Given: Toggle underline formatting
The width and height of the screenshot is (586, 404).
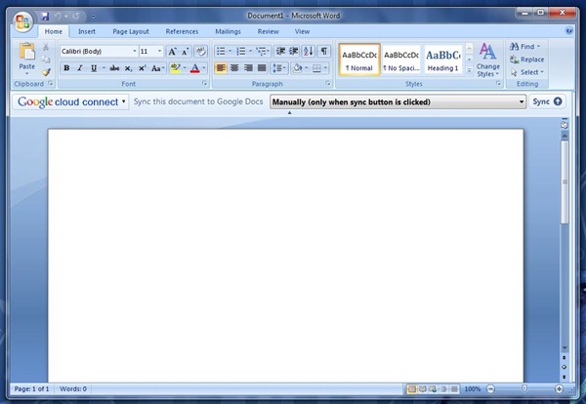Looking at the screenshot, I should point(94,68).
